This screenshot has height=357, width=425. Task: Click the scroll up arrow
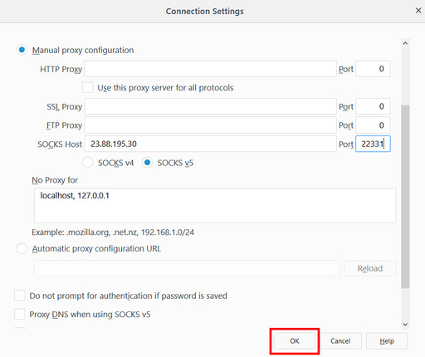[x=405, y=43]
